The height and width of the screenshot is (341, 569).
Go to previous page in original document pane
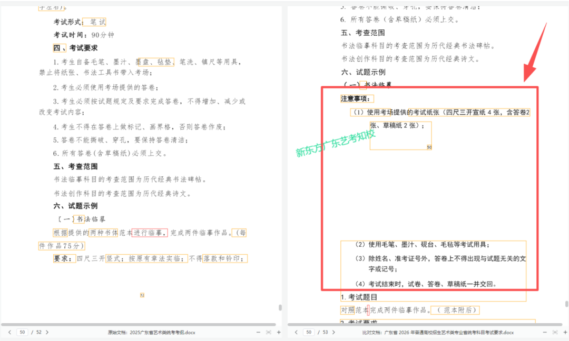coord(9,332)
